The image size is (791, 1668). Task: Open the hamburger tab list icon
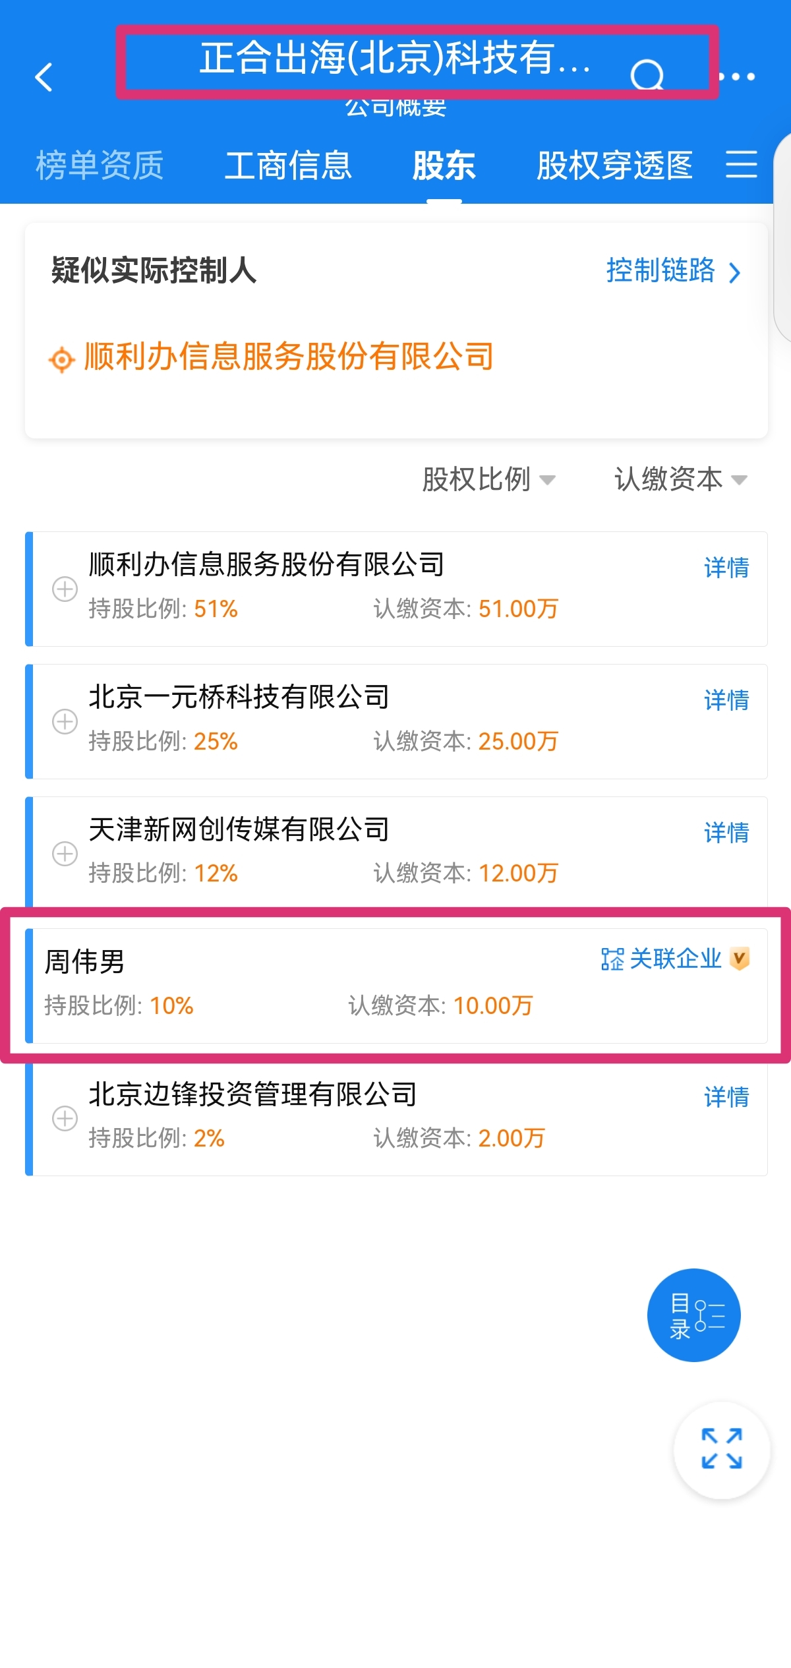[741, 164]
